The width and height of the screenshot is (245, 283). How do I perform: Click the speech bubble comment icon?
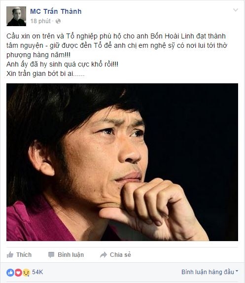[51, 255]
